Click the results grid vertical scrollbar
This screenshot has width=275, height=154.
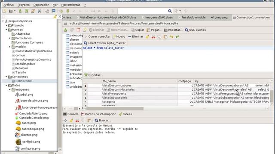[272, 92]
